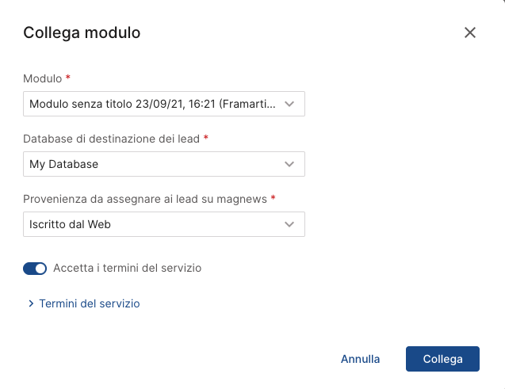Screen dimensions: 505x389
Task: Open the Modulo selection dropdown
Action: pyautogui.click(x=164, y=104)
